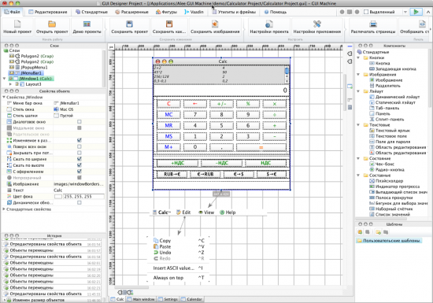The height and width of the screenshot is (303, 433).
Task: Select the Полоса прокрутки component
Action: pyautogui.click(x=391, y=198)
